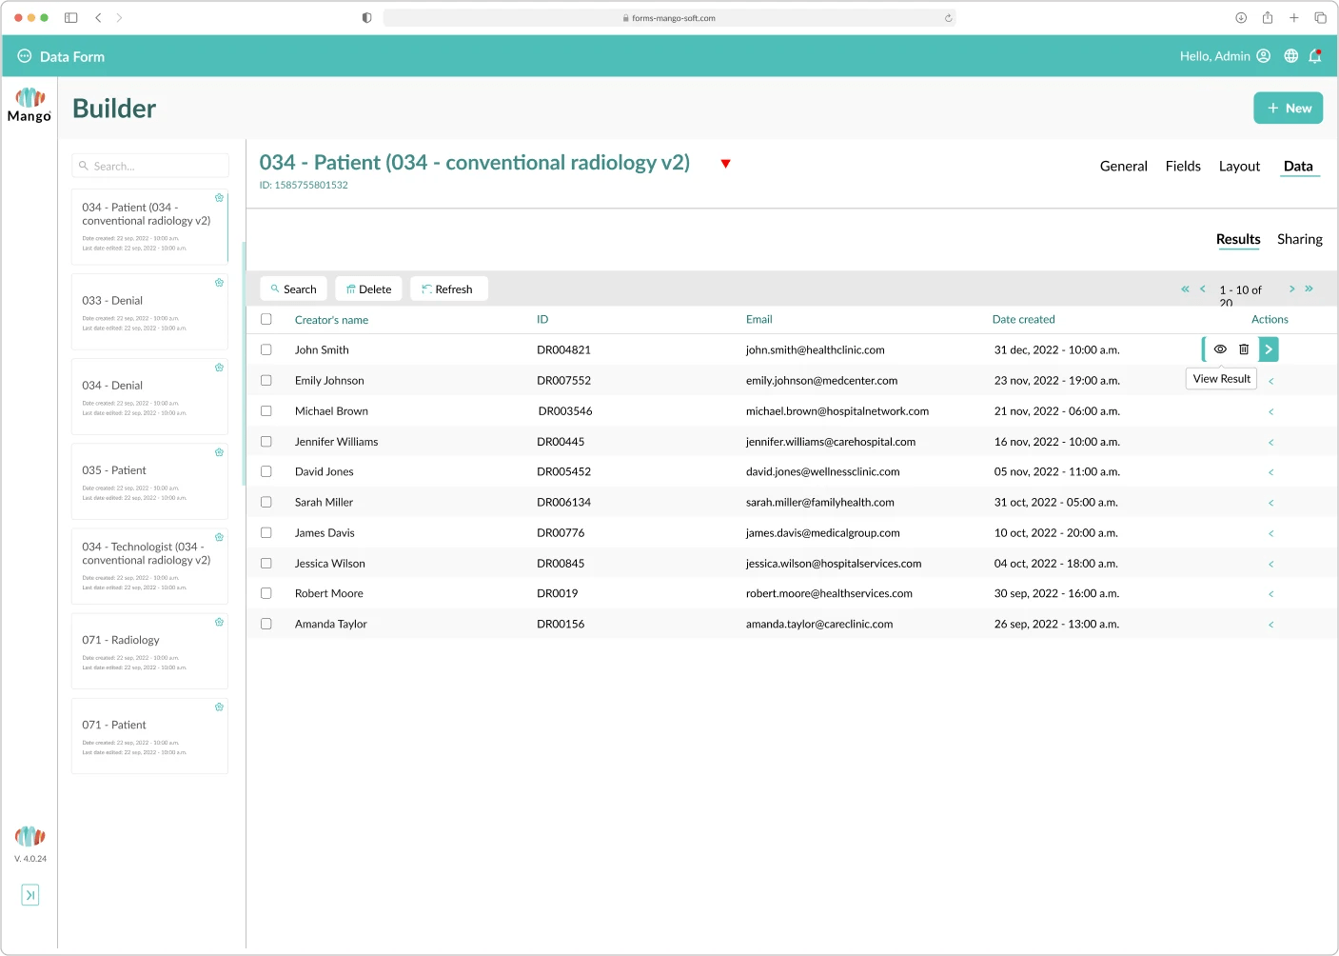
Task: Click the email john.smith@healthclinic.com
Action: 816,349
